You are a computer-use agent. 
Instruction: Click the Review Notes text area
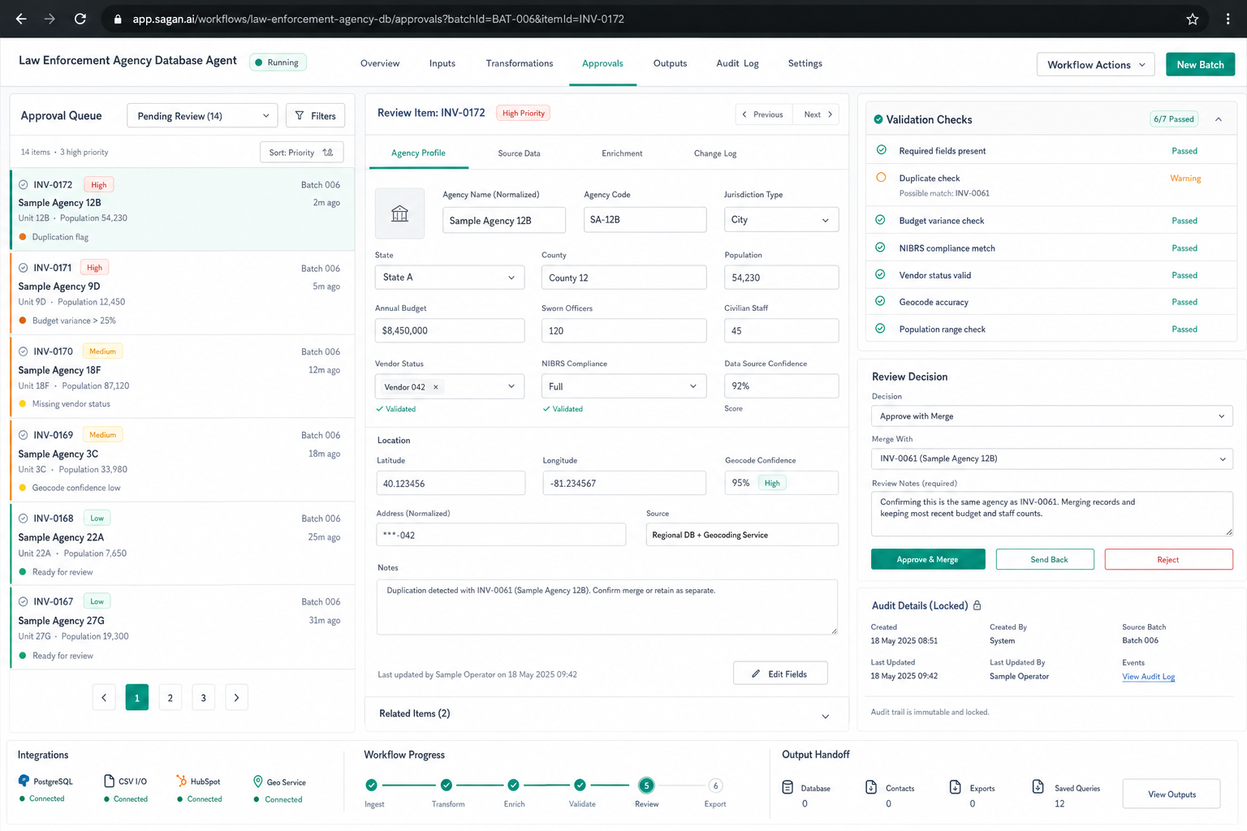coord(1051,514)
